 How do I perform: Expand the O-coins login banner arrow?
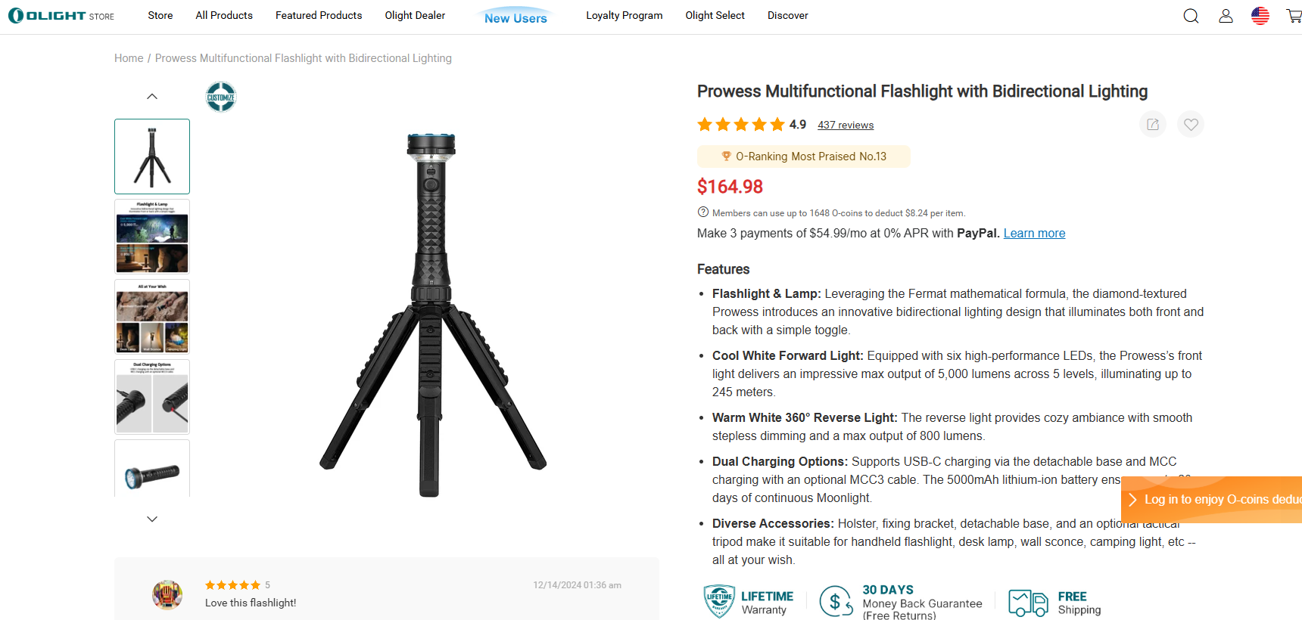pyautogui.click(x=1132, y=500)
